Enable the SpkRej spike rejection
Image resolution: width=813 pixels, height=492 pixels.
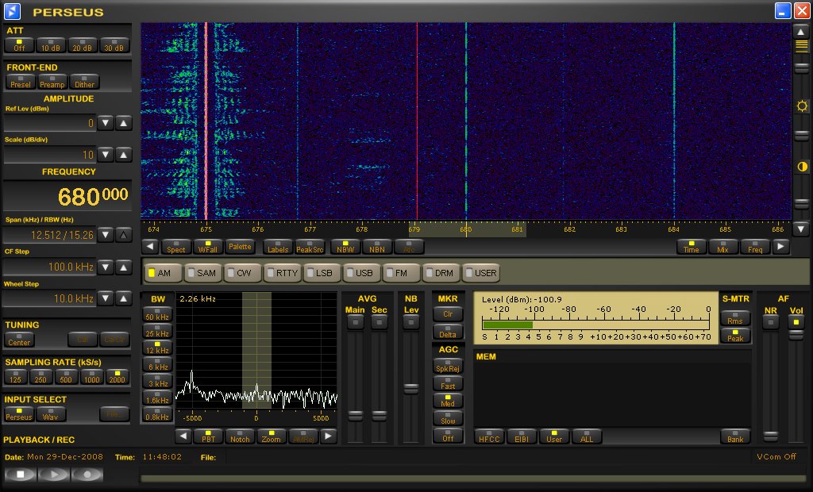pyautogui.click(x=448, y=366)
